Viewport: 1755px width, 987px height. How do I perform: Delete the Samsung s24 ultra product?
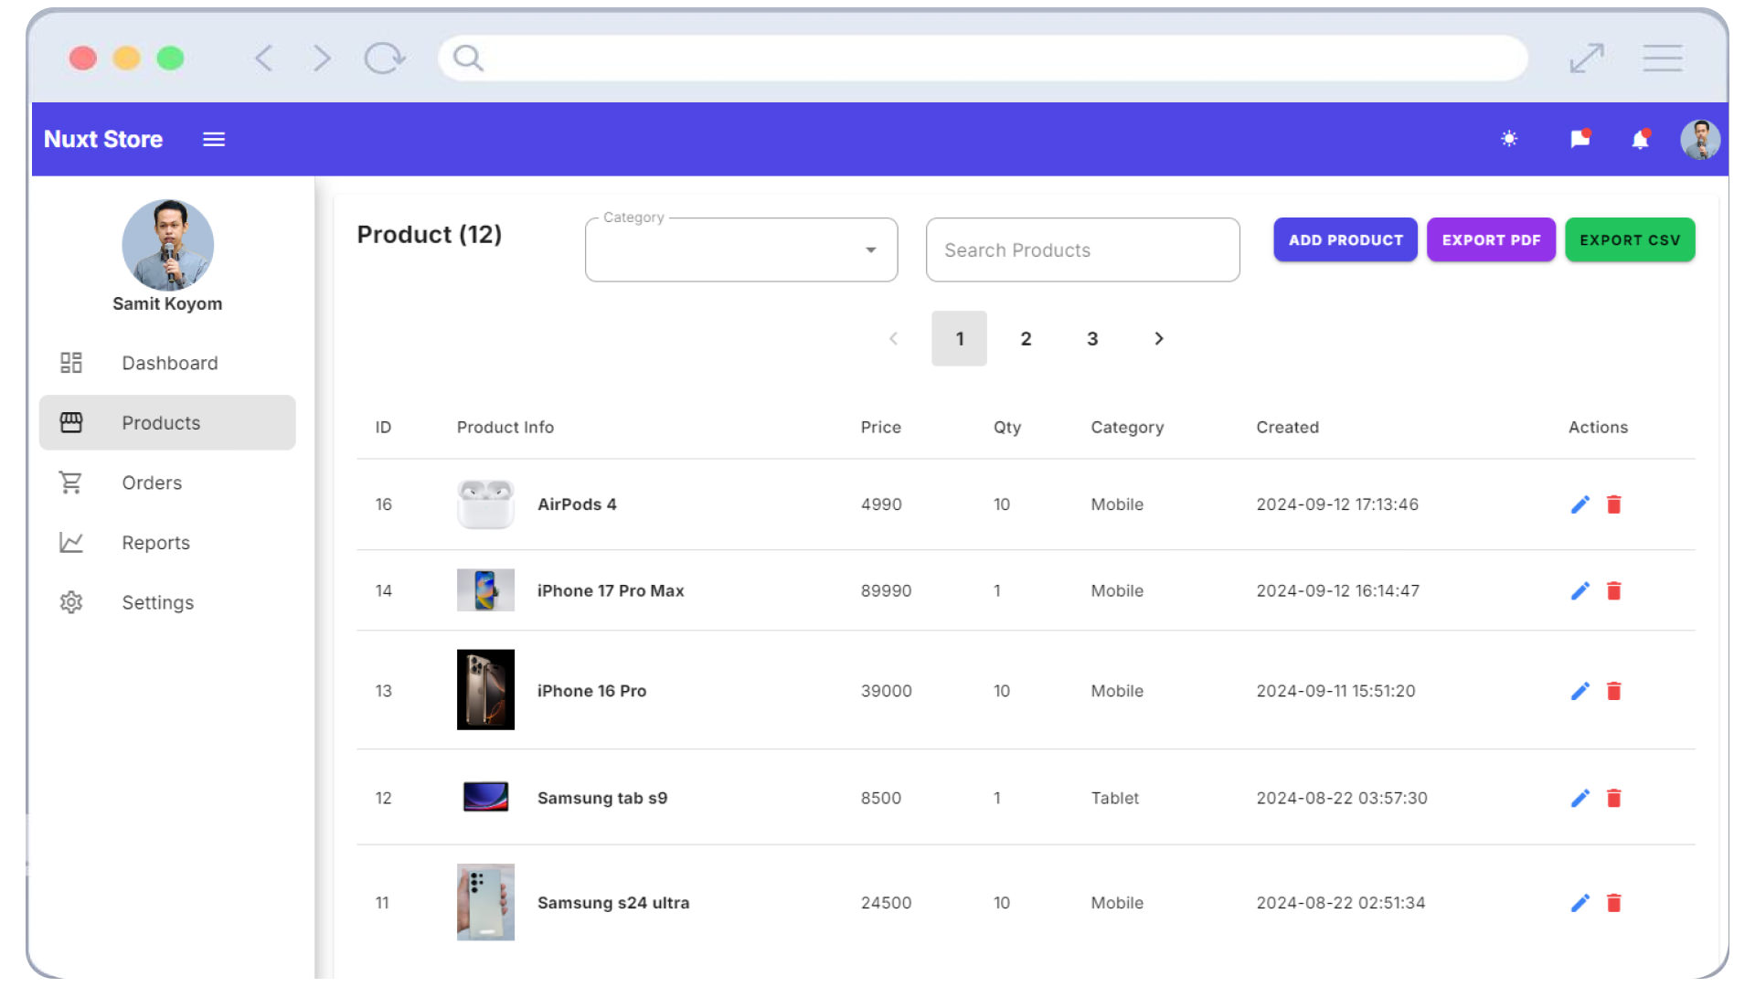[1614, 903]
